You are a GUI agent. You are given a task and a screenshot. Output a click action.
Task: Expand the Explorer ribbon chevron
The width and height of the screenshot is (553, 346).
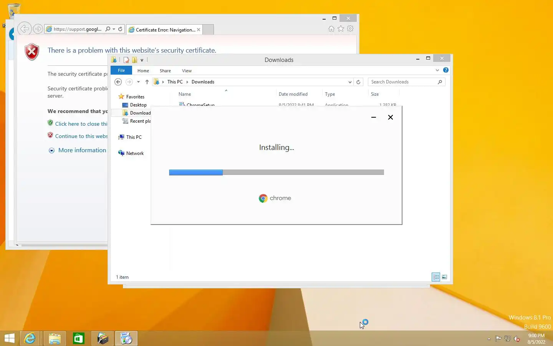click(437, 70)
